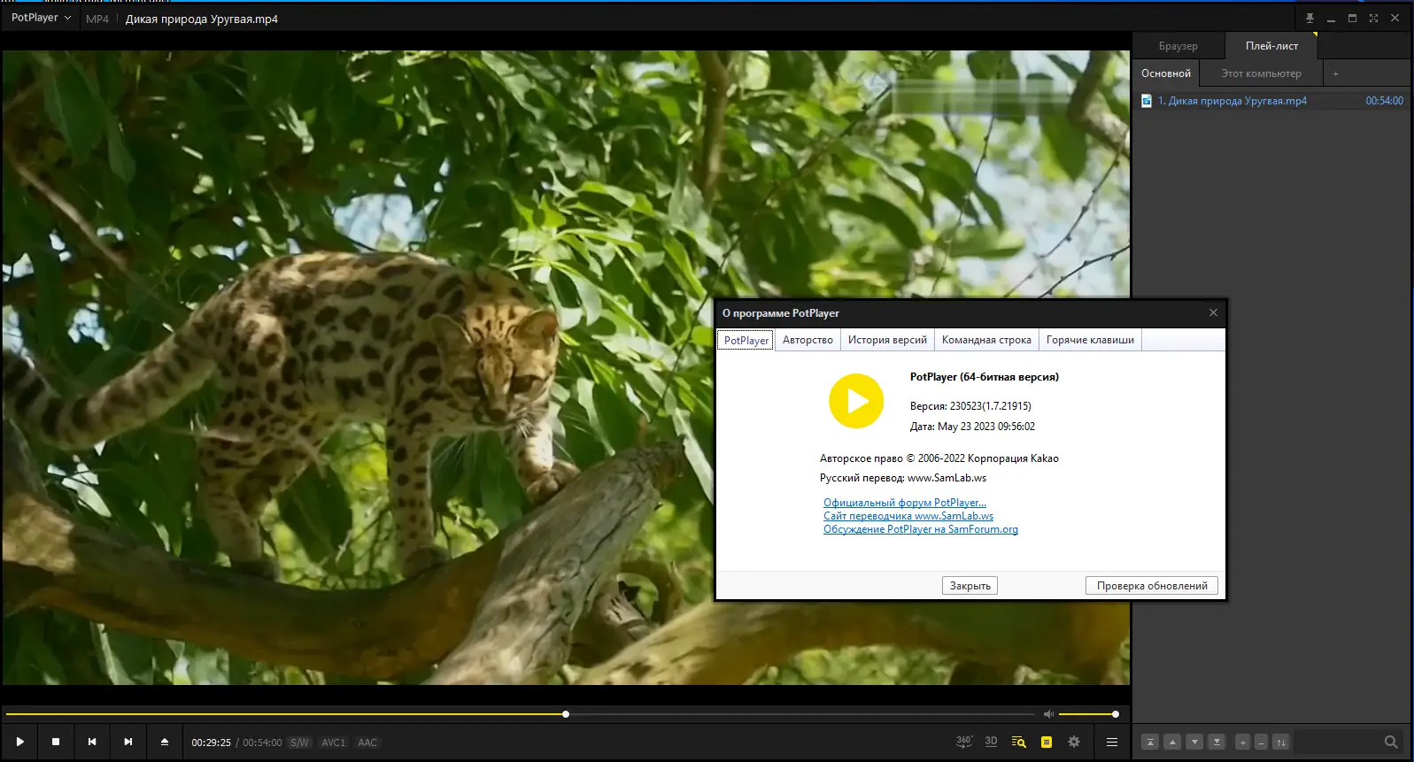1414x762 pixels.
Task: Click add item plus button in playlist
Action: click(1242, 742)
